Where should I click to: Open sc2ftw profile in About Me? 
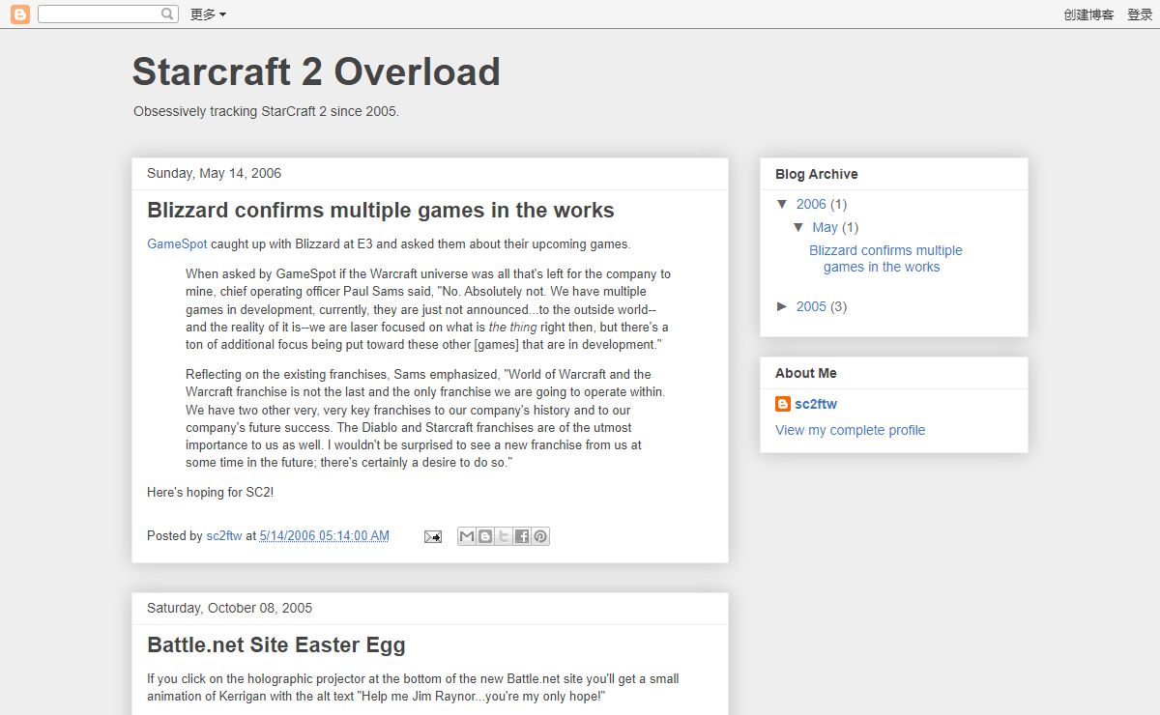[x=816, y=404]
